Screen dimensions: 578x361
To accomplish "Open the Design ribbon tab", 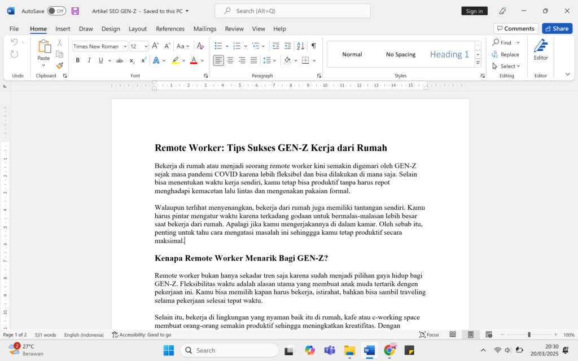I will 111,29.
